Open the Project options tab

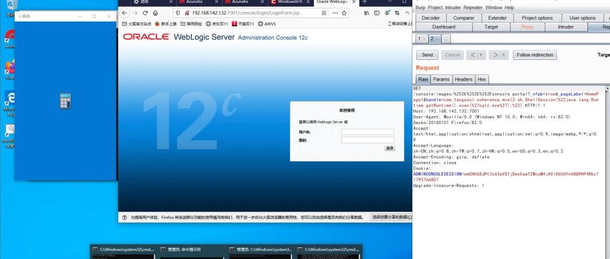(537, 18)
